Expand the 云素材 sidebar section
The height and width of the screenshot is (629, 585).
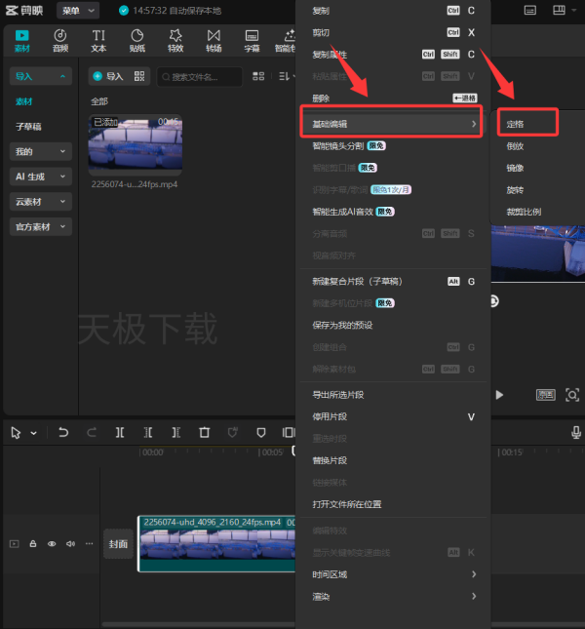click(41, 202)
